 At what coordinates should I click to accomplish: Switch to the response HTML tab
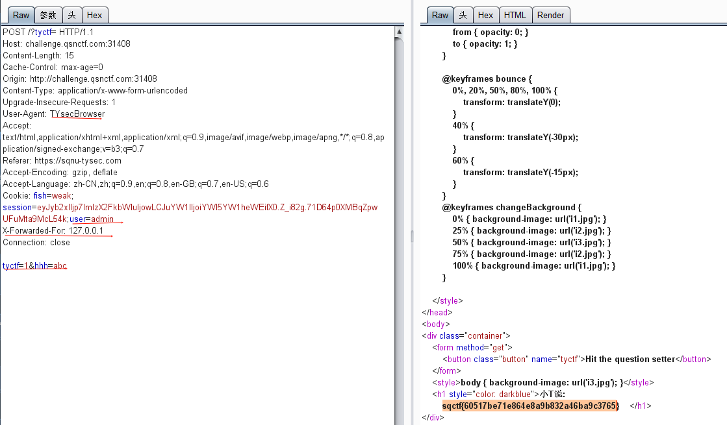pyautogui.click(x=515, y=15)
